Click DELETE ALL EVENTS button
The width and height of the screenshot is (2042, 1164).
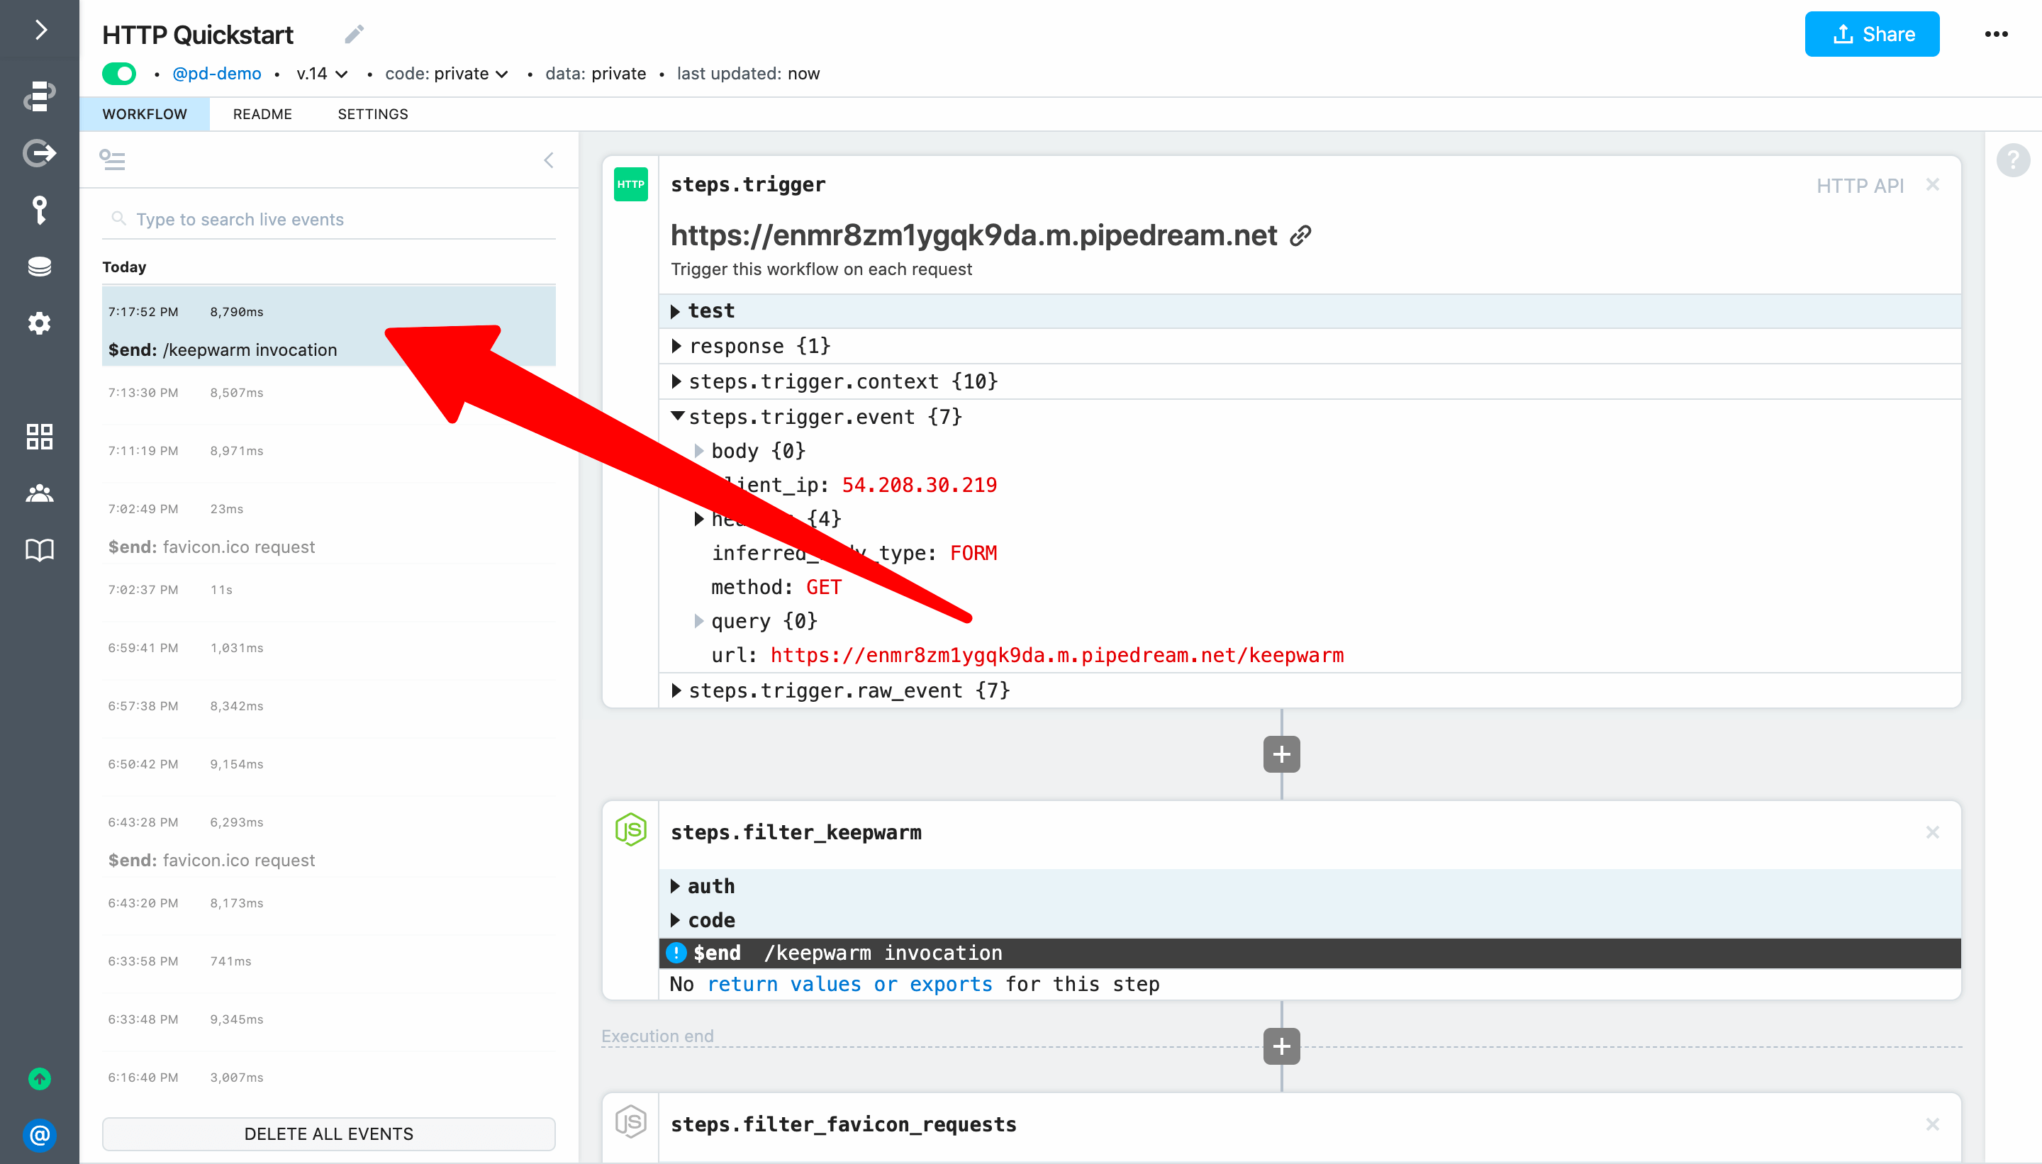coord(328,1134)
